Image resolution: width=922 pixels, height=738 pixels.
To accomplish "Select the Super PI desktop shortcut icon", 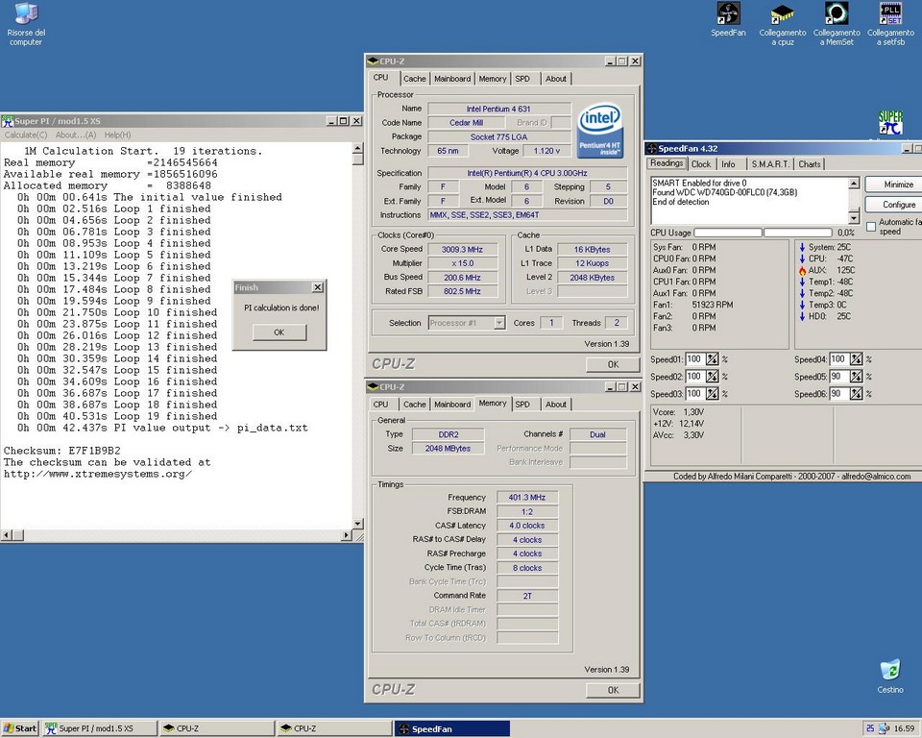I will click(890, 123).
